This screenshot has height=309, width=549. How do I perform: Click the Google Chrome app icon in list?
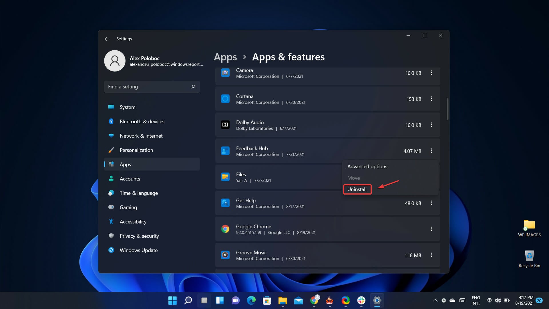(x=225, y=229)
